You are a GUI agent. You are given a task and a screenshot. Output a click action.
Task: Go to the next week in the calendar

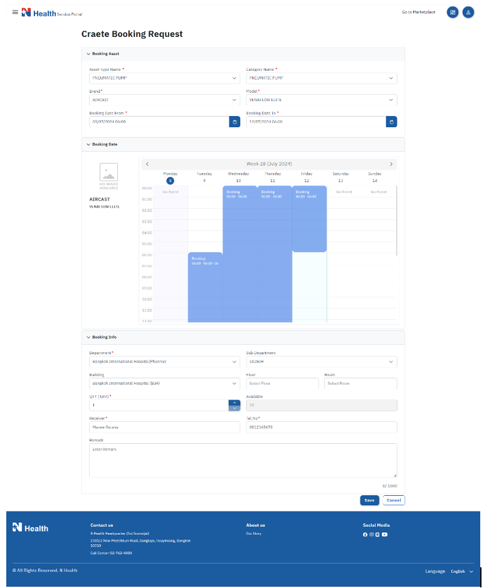391,164
